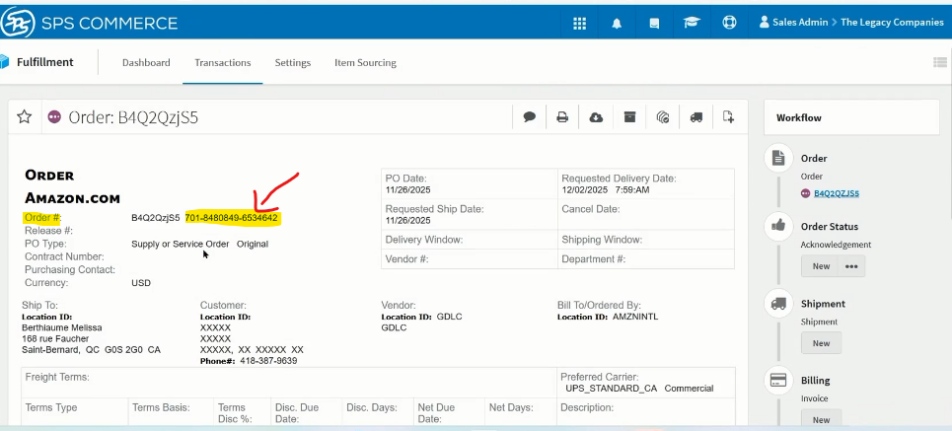
Task: Select highlighted order number 701-8480849-6534642
Action: click(x=231, y=217)
